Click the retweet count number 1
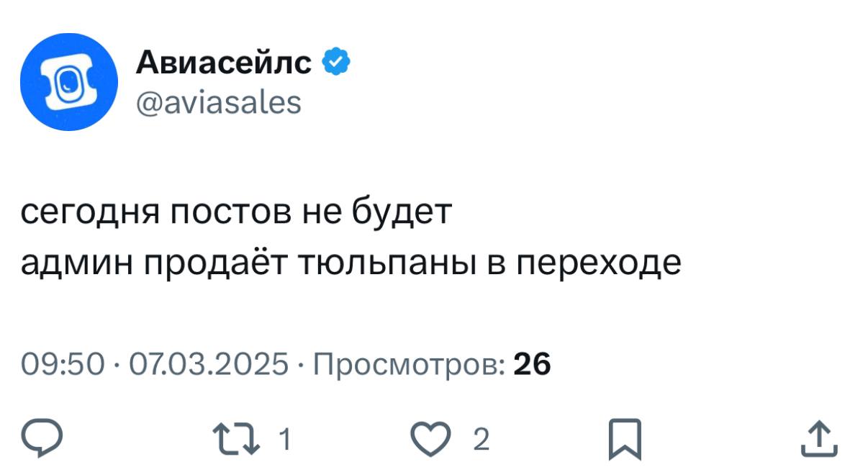 (x=284, y=439)
